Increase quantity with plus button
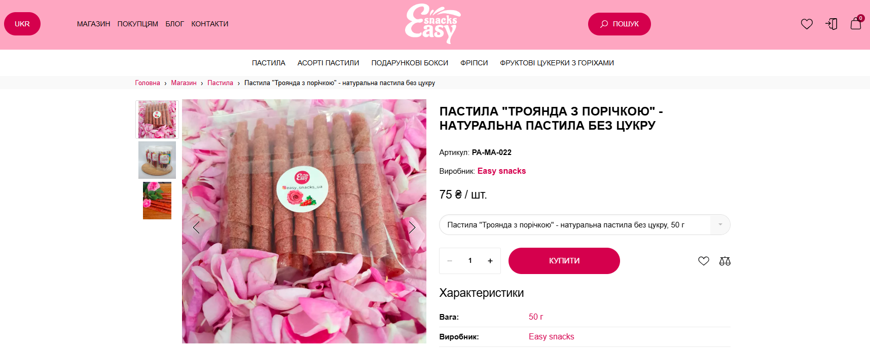 (x=490, y=261)
